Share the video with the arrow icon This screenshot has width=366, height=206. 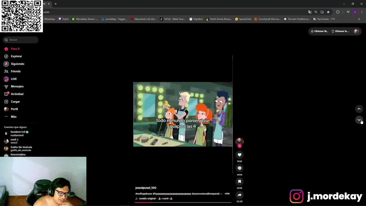click(240, 195)
